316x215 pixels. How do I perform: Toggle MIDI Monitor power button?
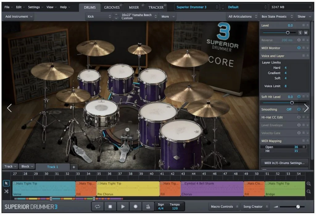pos(299,48)
